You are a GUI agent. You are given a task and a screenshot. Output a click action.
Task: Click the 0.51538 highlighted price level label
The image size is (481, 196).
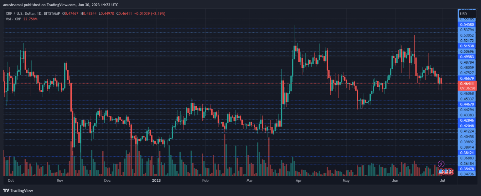[x=467, y=46]
